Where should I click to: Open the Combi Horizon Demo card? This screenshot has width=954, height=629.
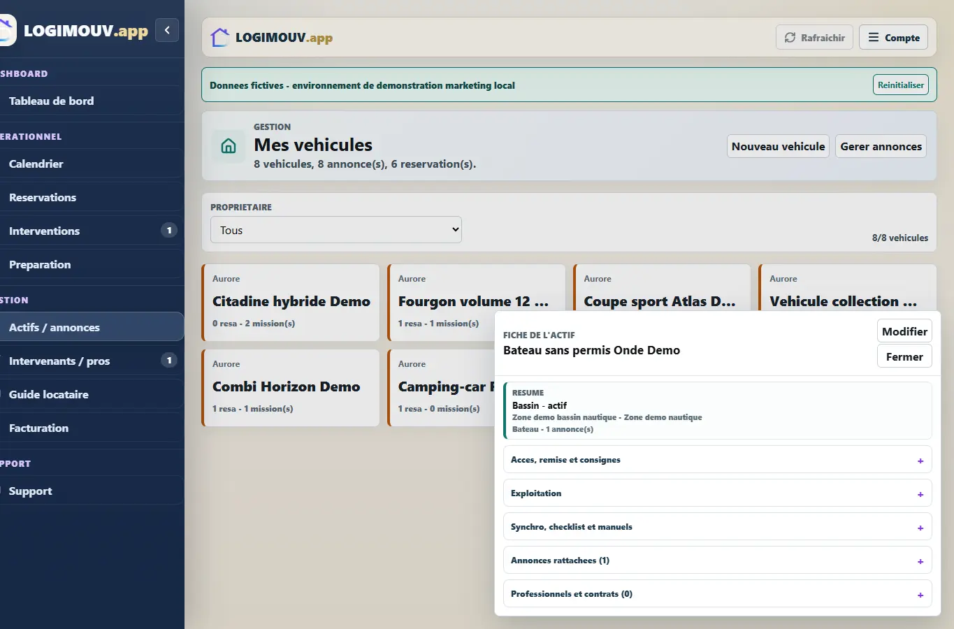291,387
